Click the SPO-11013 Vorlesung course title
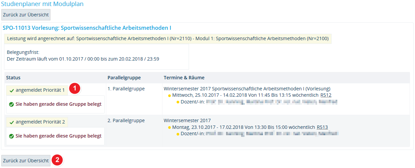415x168 pixels. point(87,28)
